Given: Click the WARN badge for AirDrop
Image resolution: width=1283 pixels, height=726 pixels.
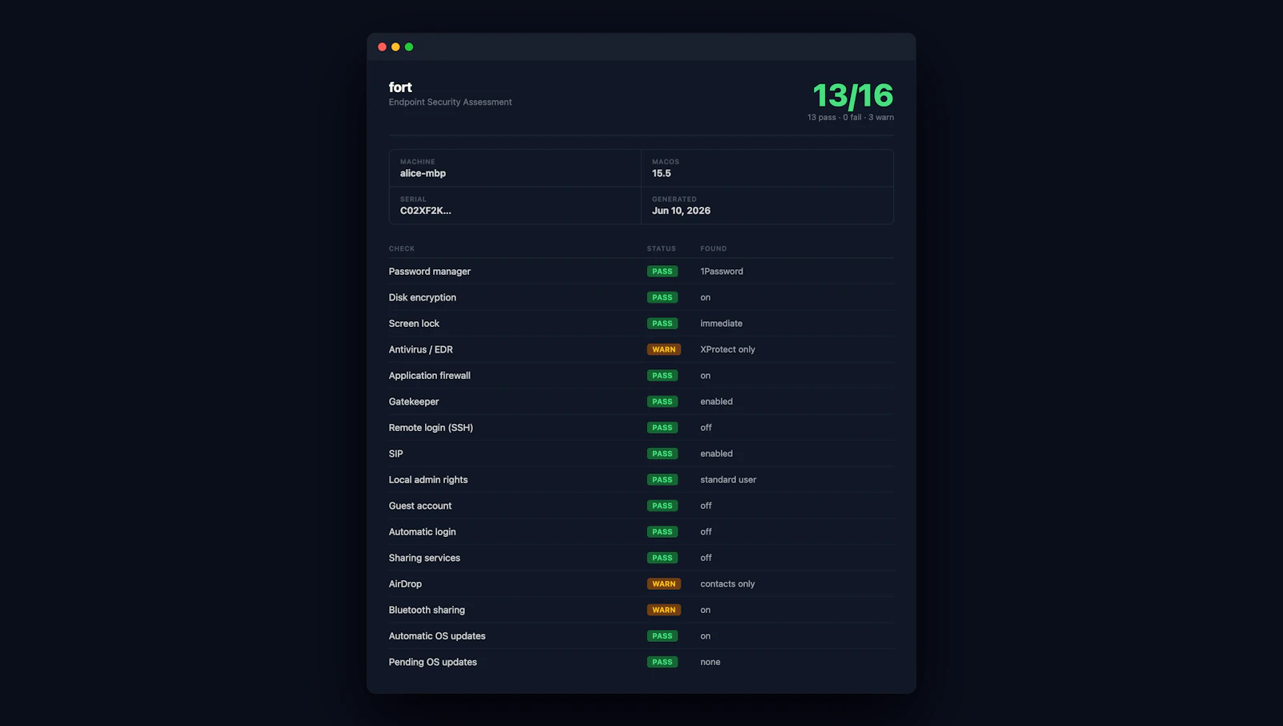Looking at the screenshot, I should (x=664, y=584).
